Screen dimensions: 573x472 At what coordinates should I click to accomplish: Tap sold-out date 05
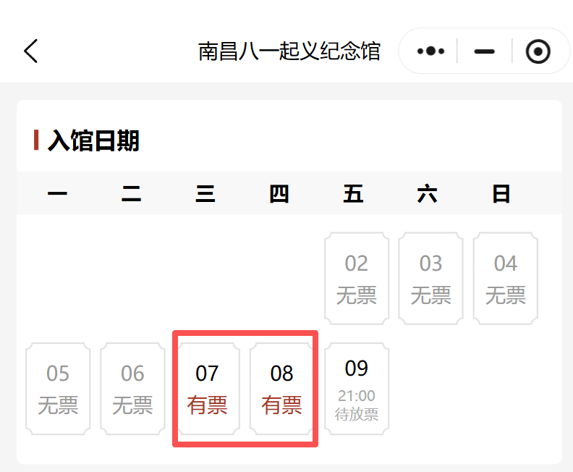click(x=58, y=389)
